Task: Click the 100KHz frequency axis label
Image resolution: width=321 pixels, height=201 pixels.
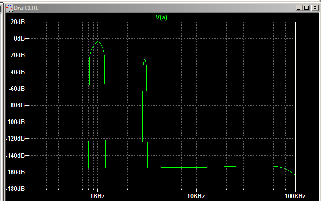Action: [295, 196]
